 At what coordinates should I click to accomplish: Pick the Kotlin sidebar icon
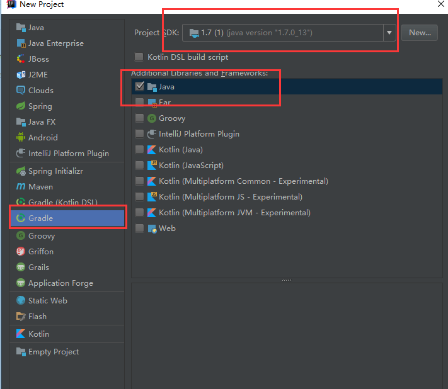point(21,334)
